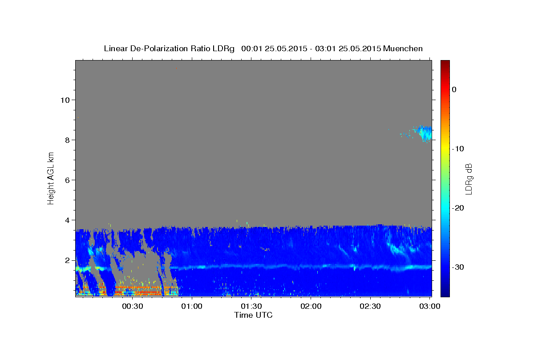Click the plot title mentioning Muenchen
The image size is (534, 356).
263,49
